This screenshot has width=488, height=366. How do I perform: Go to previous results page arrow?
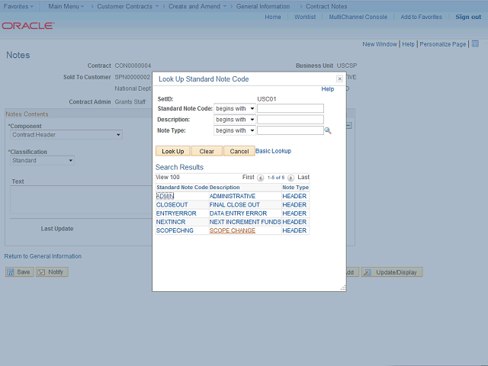[261, 178]
